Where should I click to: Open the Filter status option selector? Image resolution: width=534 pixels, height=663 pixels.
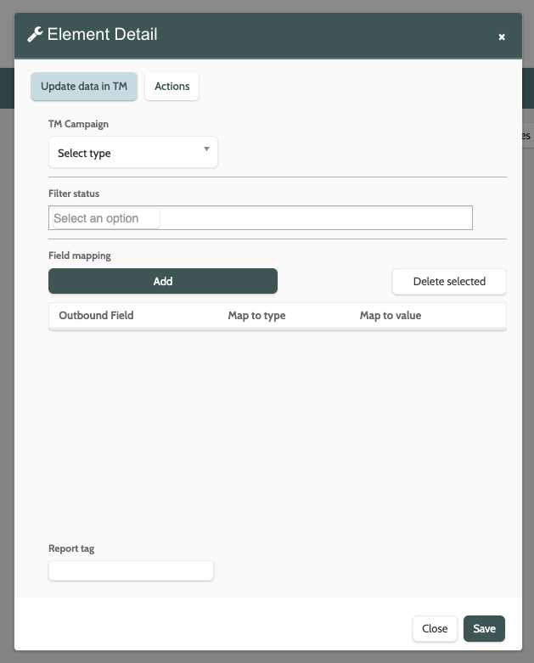tap(260, 218)
